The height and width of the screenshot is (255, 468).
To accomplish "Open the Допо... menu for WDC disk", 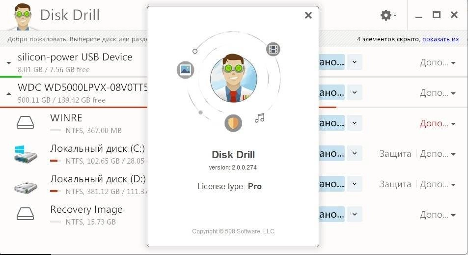I will coord(438,93).
